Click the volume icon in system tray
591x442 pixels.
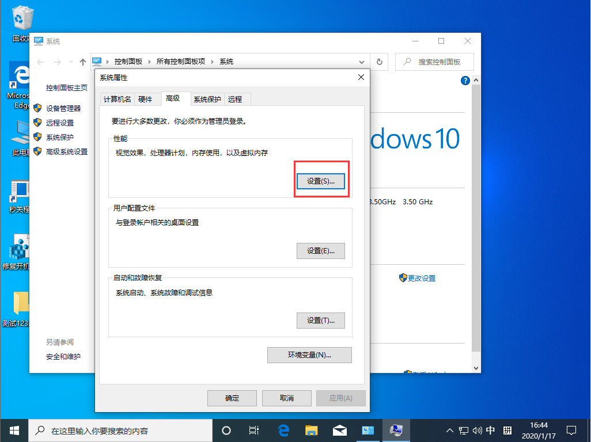(478, 430)
